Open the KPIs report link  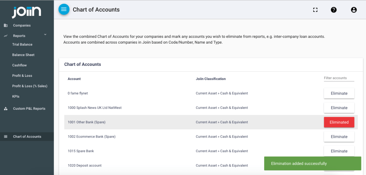(x=16, y=96)
